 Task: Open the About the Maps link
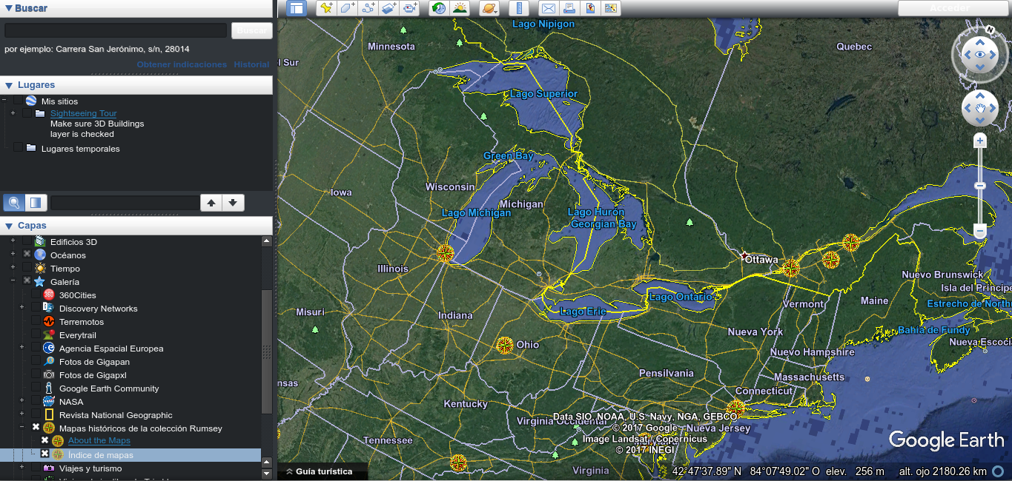click(x=99, y=441)
